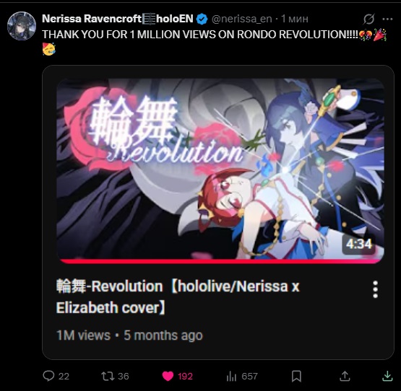401x391 pixels.
Task: Open the 1 мин timestamp link
Action: pyautogui.click(x=295, y=19)
